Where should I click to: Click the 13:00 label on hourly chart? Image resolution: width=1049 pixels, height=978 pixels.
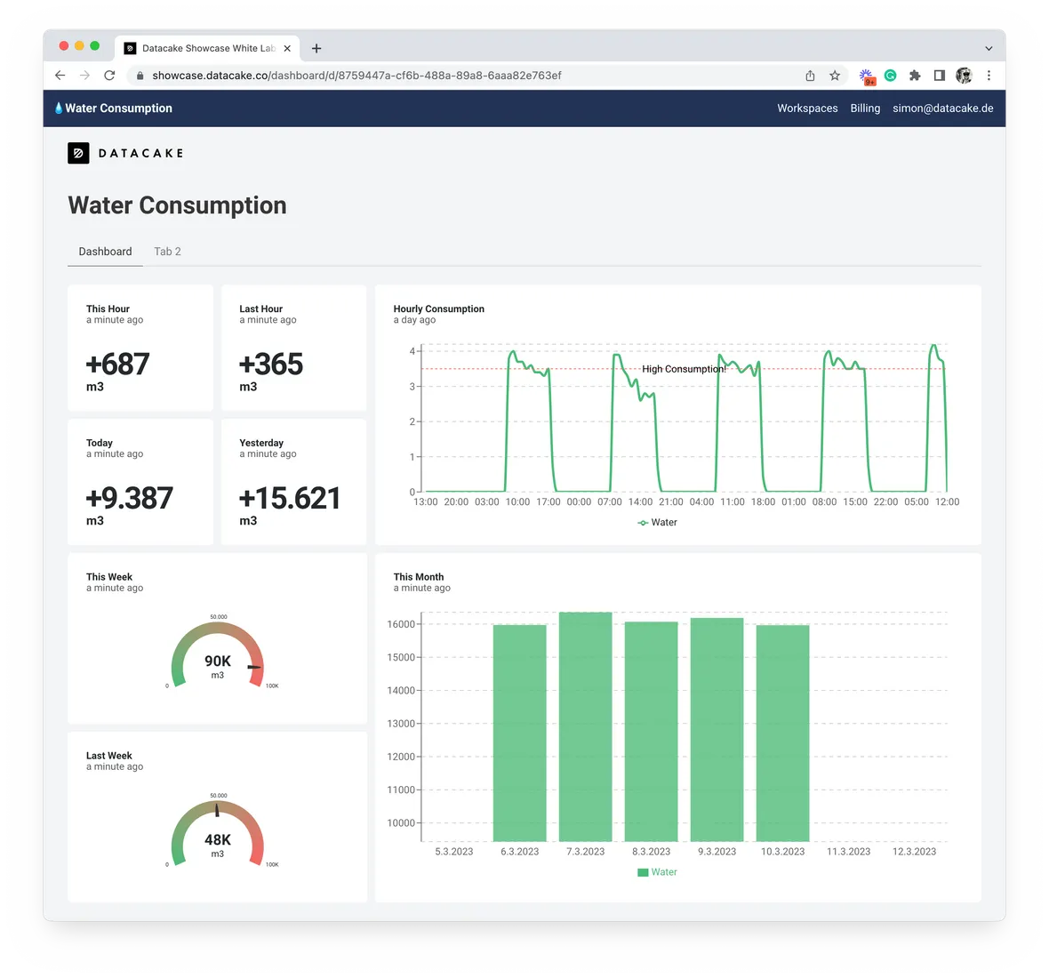[x=426, y=501]
